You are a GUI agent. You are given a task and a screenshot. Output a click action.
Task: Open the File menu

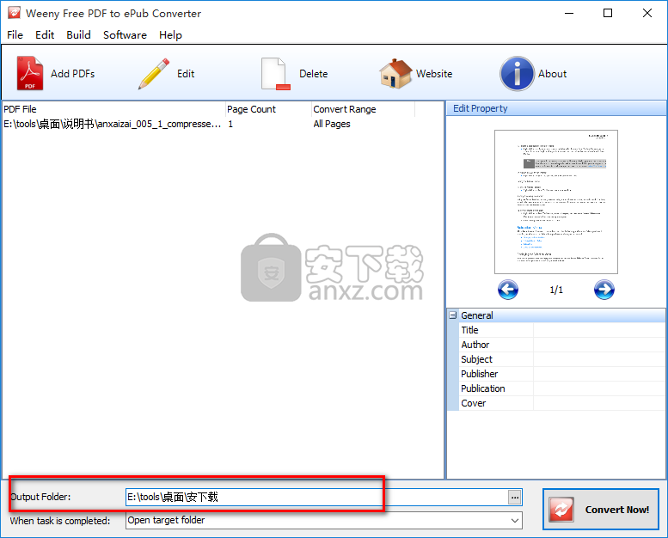(15, 35)
